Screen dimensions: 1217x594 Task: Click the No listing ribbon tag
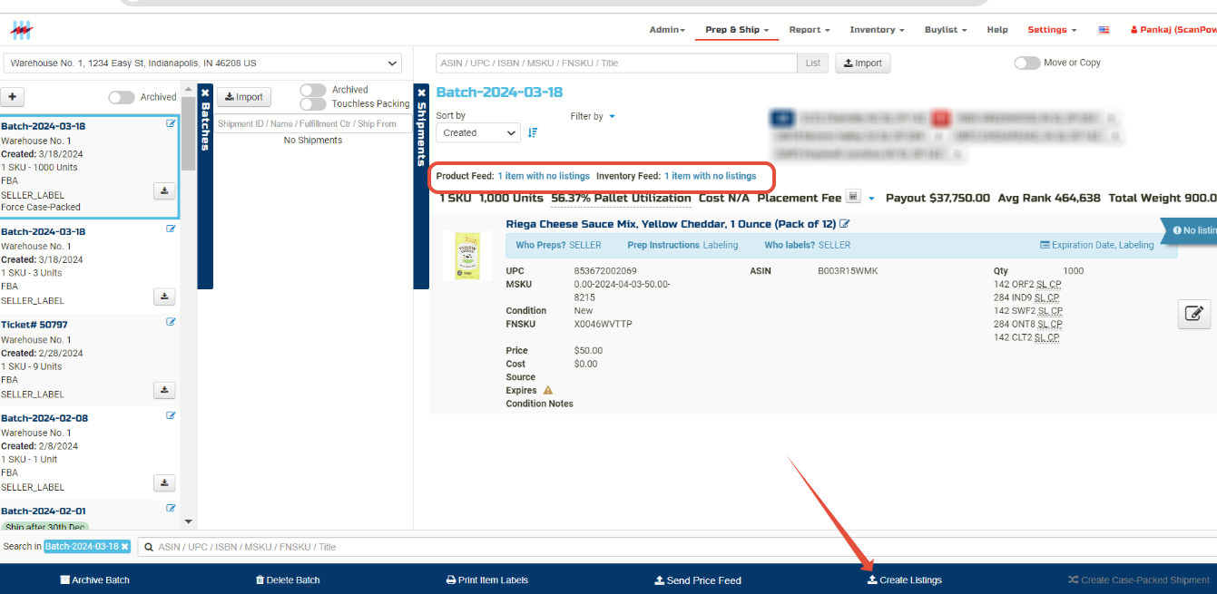click(1191, 230)
